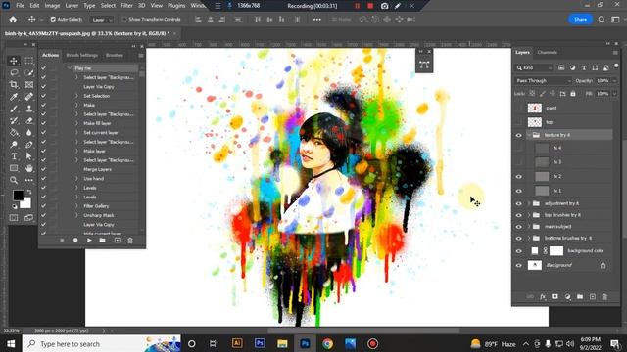Click the Begin recording button in Actions

75,241
